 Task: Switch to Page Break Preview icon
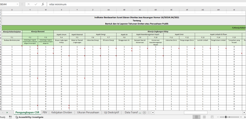coord(212,117)
